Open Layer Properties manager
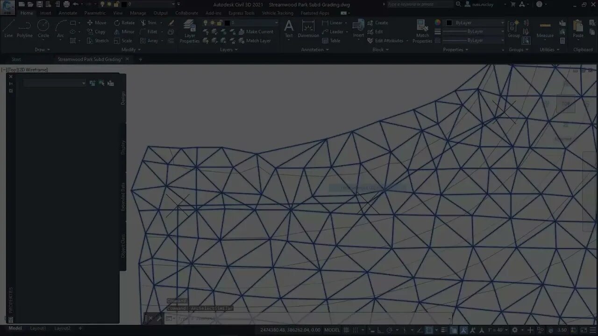This screenshot has width=598, height=336. 189,31
